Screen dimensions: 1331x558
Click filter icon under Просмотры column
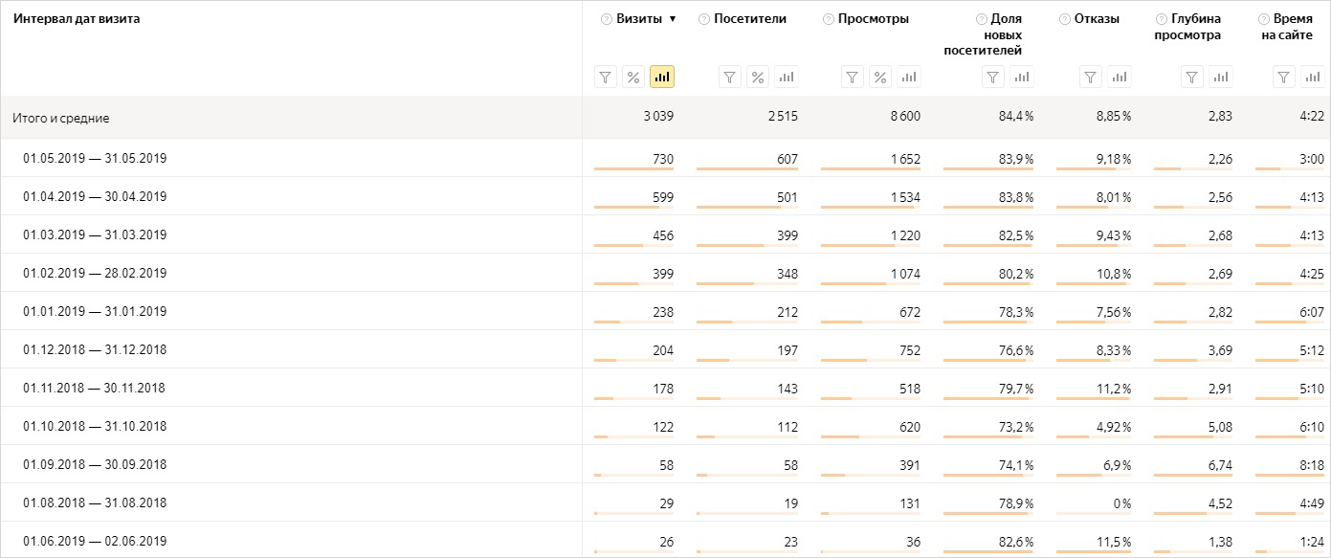853,78
